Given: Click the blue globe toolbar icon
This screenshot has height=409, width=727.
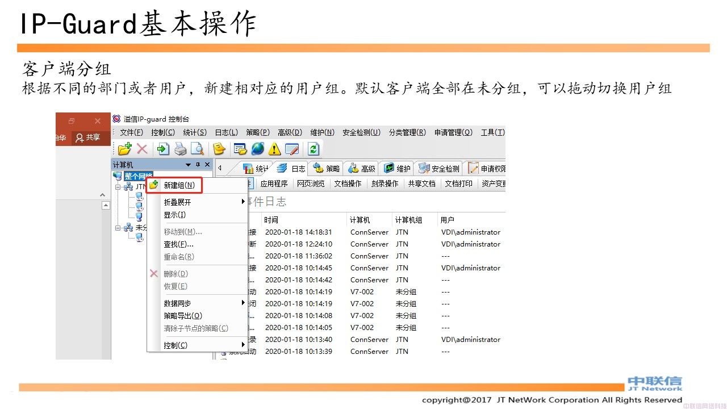Looking at the screenshot, I should click(258, 149).
